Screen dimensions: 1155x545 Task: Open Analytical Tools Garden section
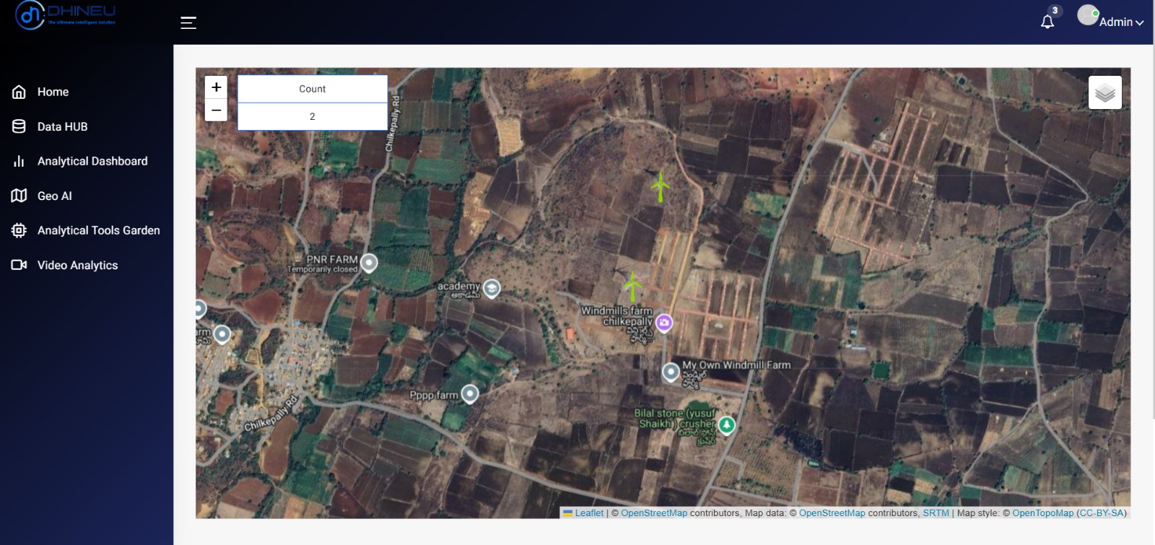pos(98,231)
